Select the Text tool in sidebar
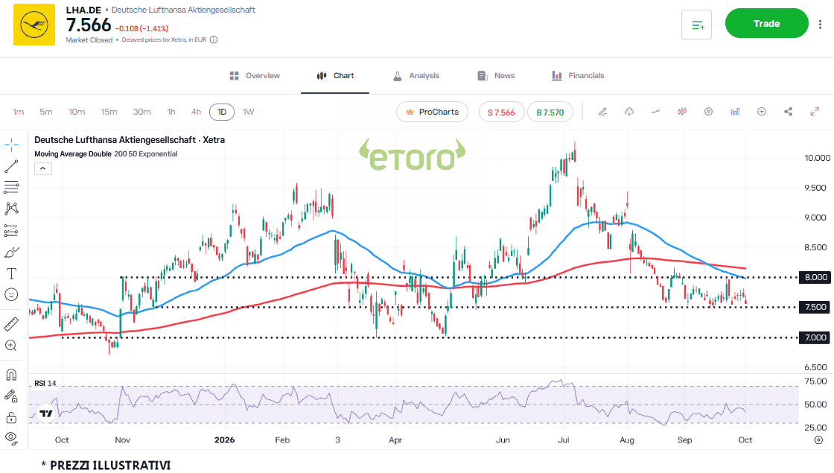This screenshot has width=834, height=473. tap(11, 273)
